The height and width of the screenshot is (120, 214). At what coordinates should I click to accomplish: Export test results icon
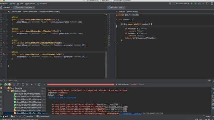39,84
